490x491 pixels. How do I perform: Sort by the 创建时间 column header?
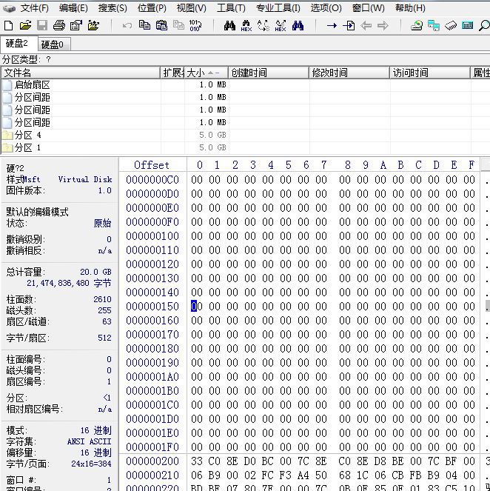point(269,73)
